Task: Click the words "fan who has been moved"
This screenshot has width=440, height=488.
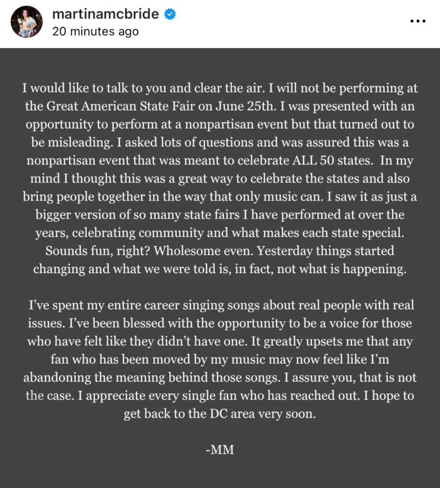Action: [x=120, y=359]
